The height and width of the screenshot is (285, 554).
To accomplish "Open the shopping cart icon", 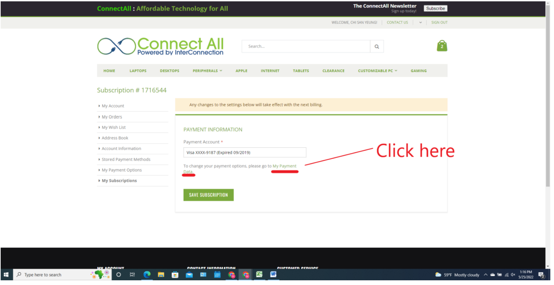I will tap(442, 46).
